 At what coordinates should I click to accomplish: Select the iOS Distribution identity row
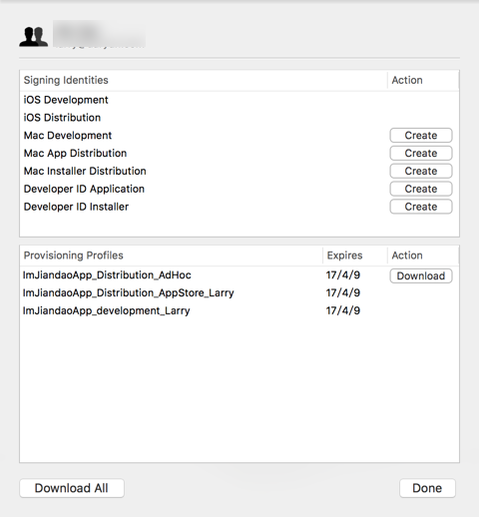pos(239,118)
